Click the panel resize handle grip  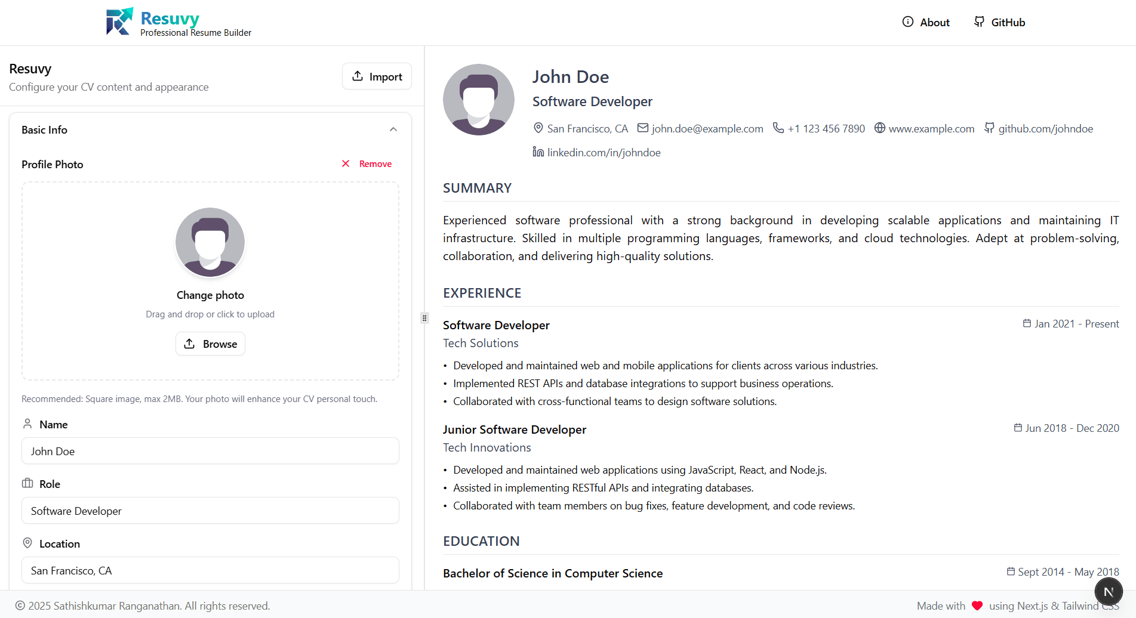(424, 318)
